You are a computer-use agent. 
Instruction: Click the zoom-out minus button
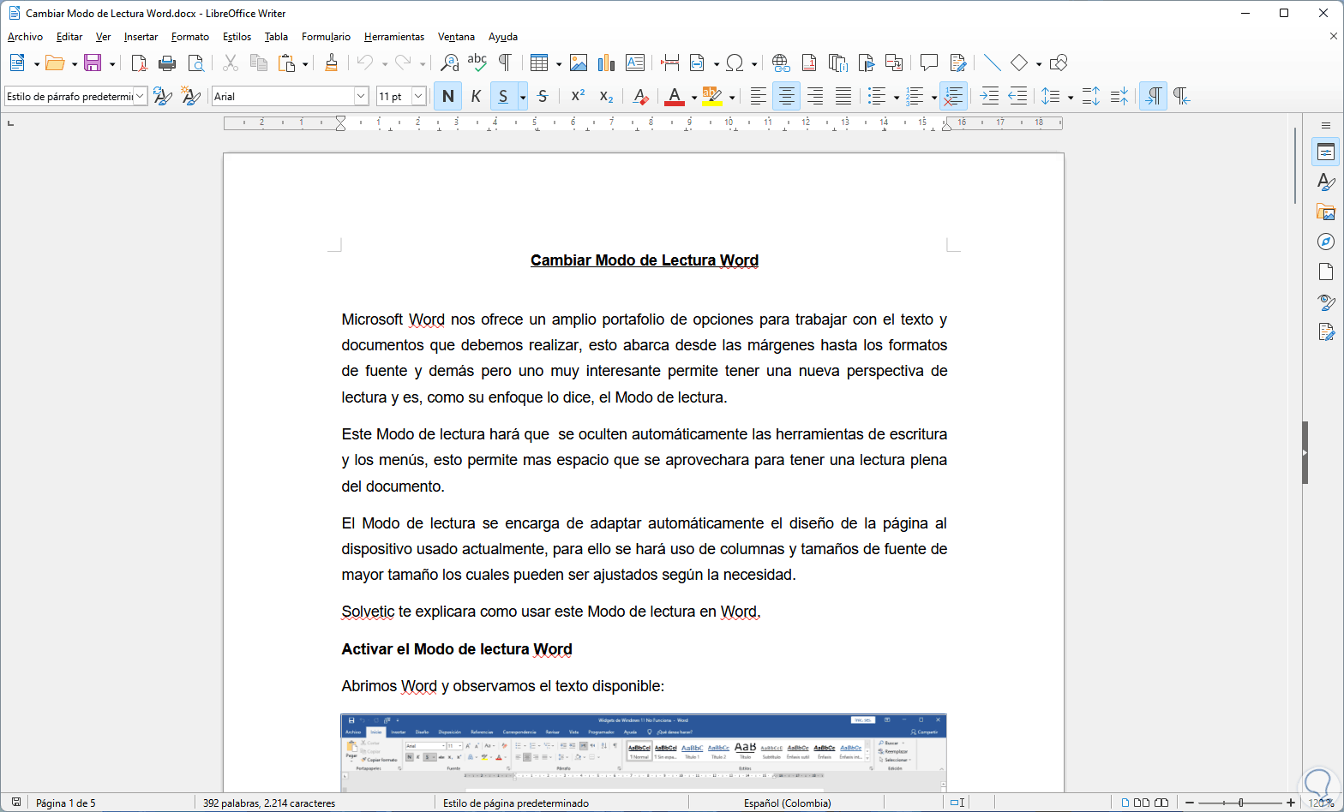point(1191,803)
